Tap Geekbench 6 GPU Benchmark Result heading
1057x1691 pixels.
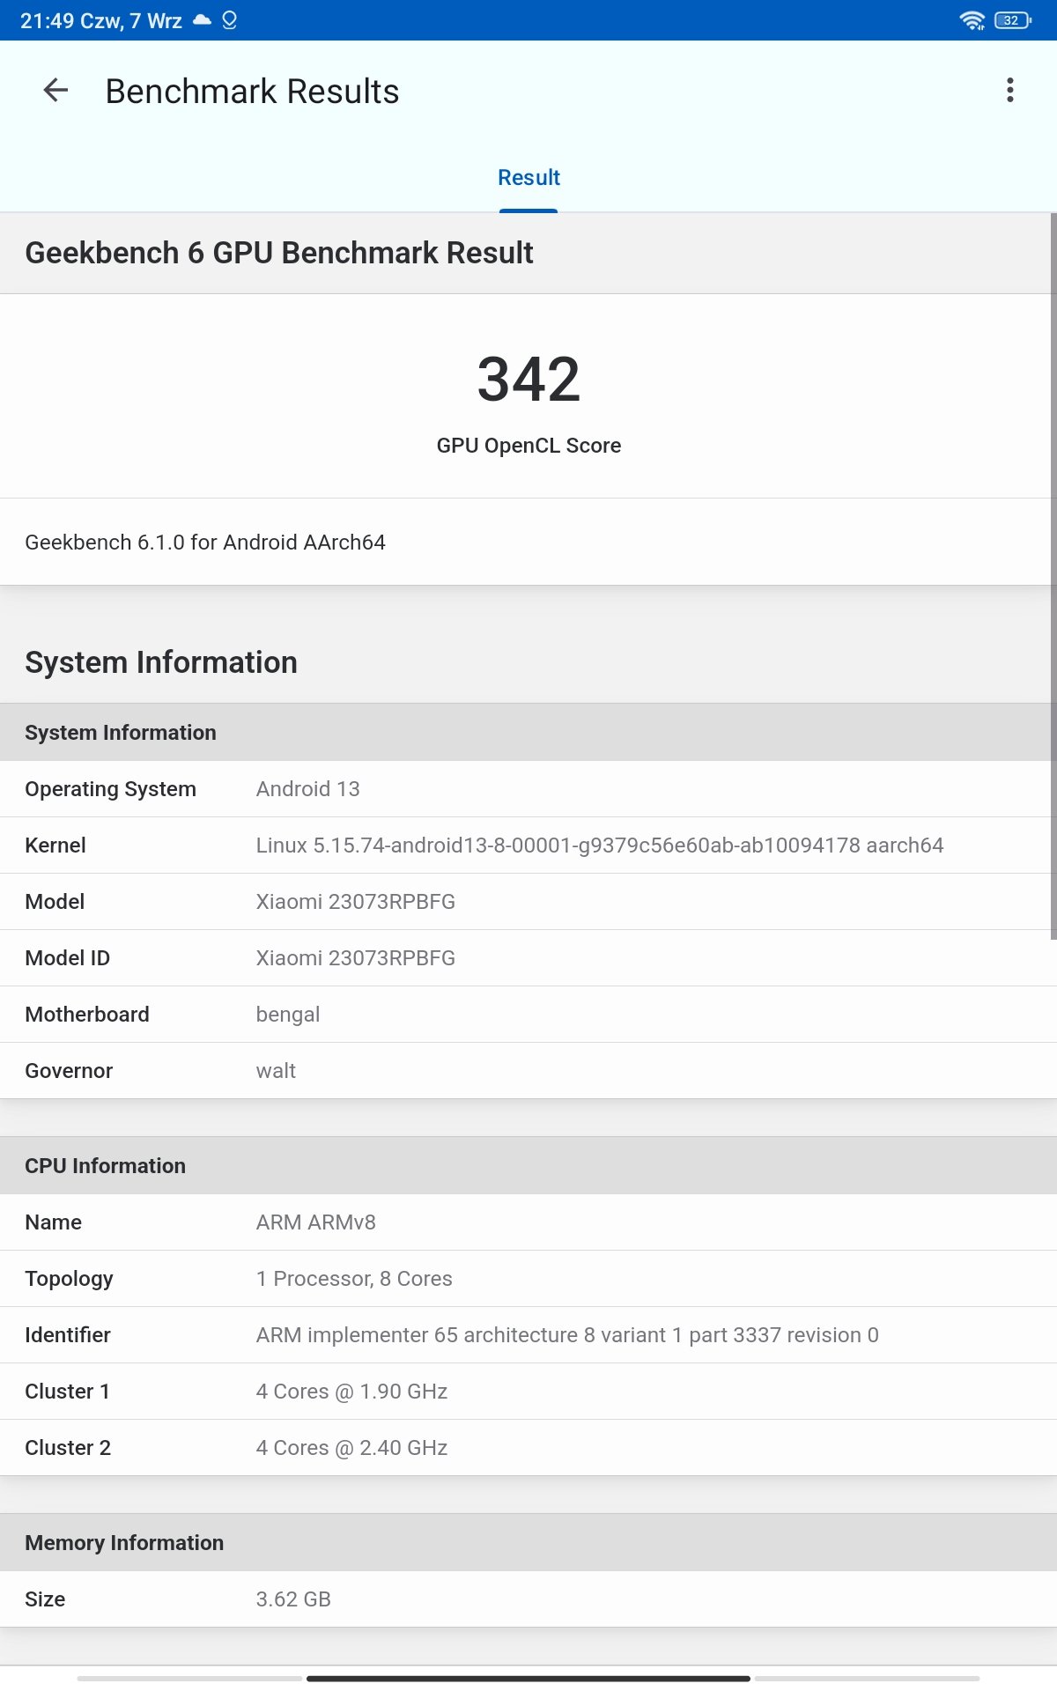pos(279,253)
